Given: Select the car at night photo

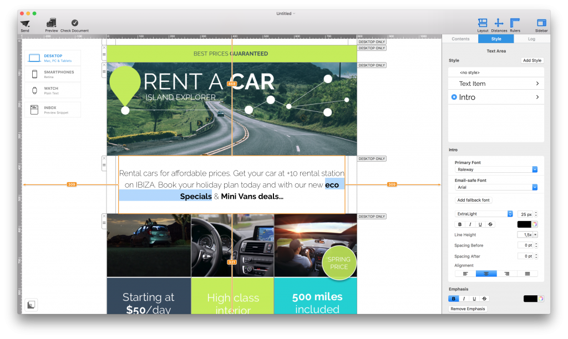Looking at the screenshot, I should pyautogui.click(x=149, y=245).
